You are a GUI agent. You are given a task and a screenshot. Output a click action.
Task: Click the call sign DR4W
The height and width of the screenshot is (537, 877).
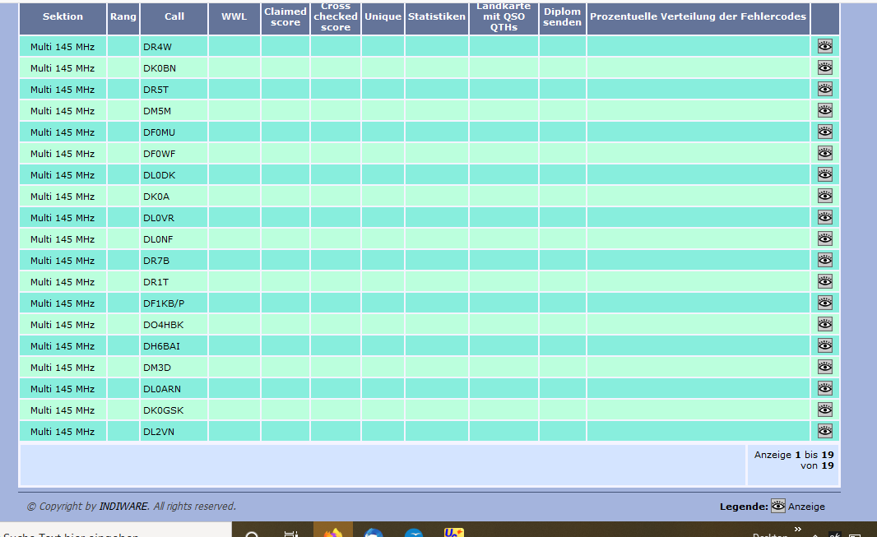coord(157,47)
